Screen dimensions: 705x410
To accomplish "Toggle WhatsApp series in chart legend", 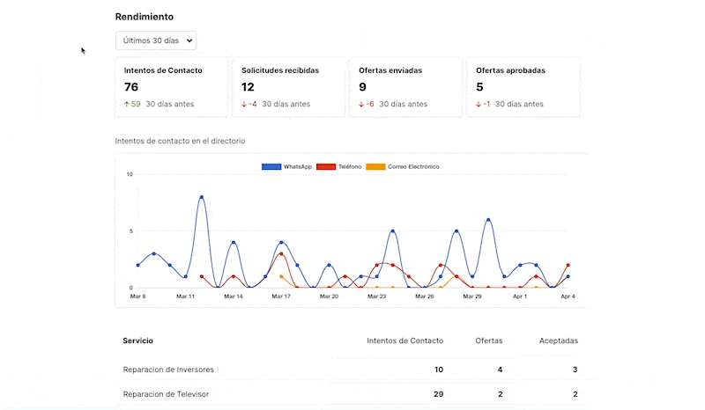I will (x=286, y=166).
